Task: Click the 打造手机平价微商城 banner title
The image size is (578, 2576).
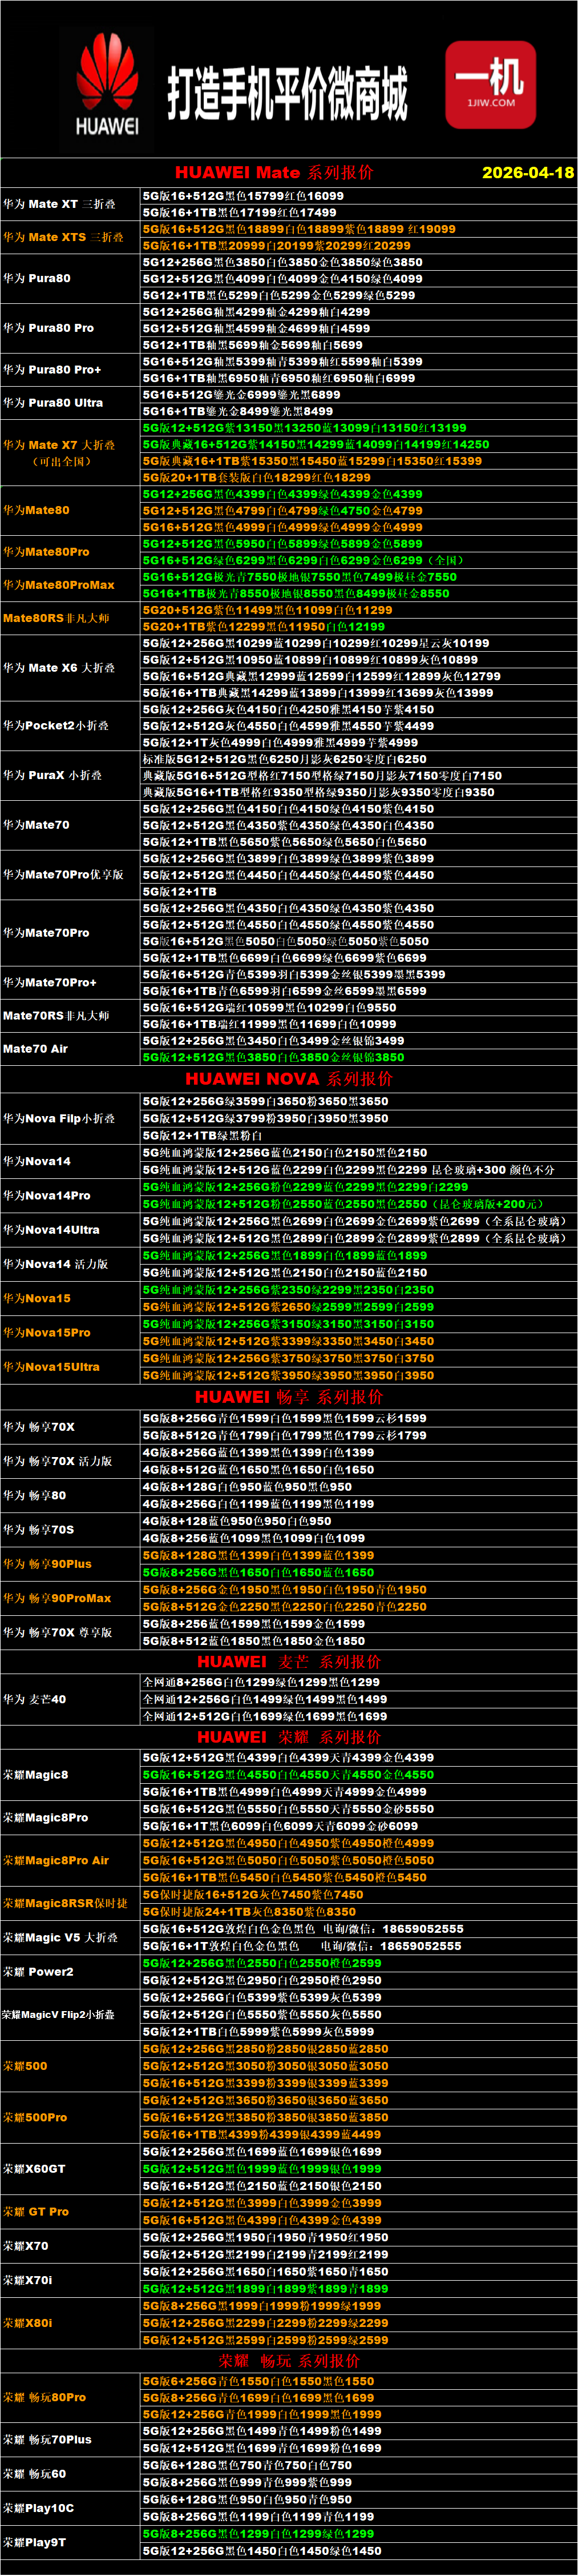Action: (288, 94)
